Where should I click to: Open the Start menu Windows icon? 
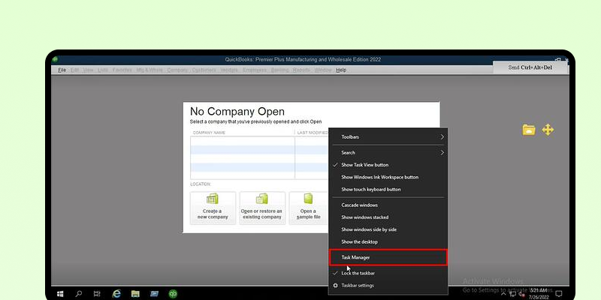[x=60, y=294]
